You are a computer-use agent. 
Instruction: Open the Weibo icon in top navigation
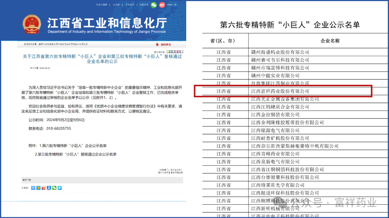pos(162,5)
